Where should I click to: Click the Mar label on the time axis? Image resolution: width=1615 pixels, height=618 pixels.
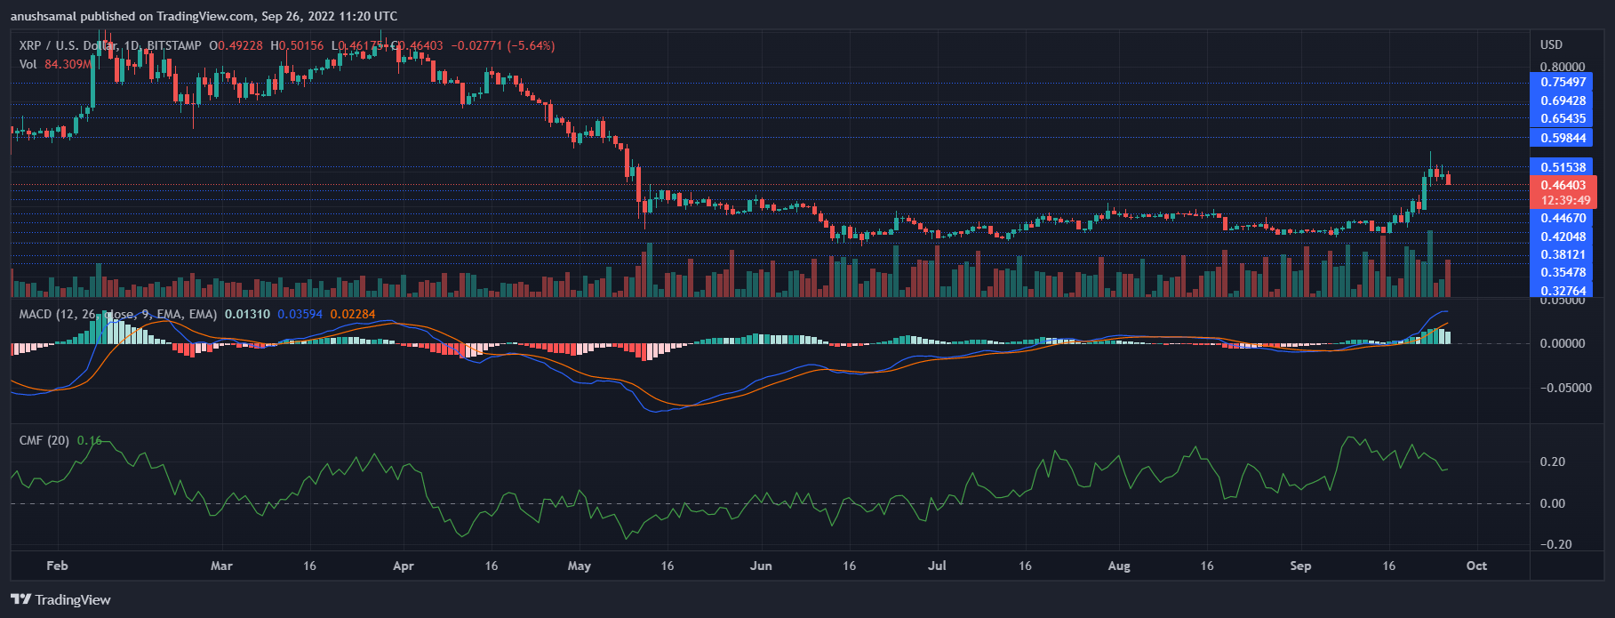(x=221, y=566)
